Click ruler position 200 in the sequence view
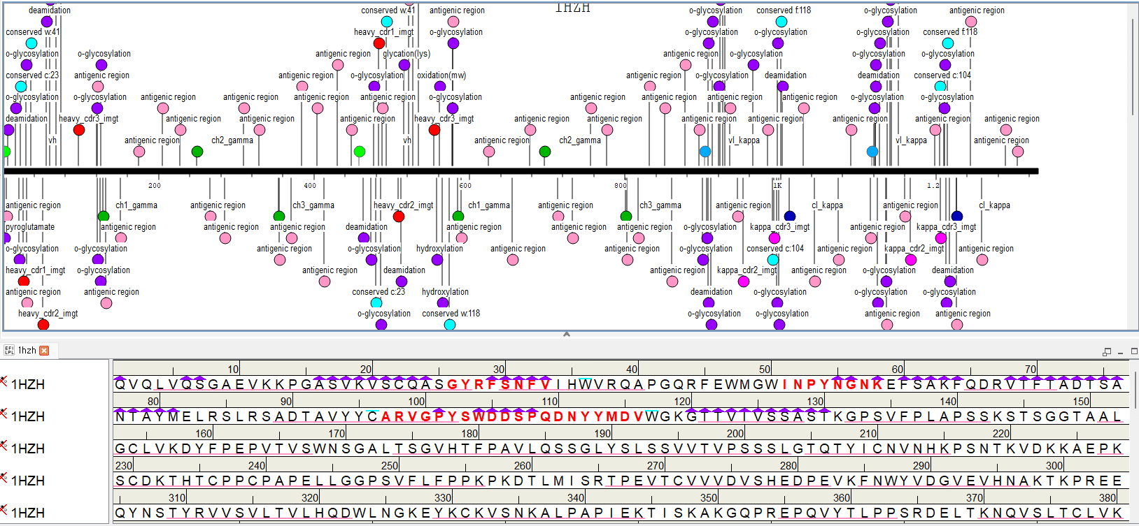This screenshot has height=526, width=1139. tap(735, 433)
